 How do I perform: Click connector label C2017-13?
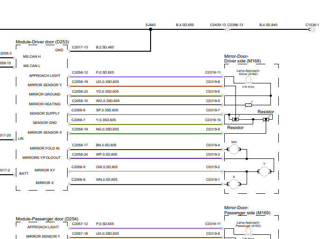[80, 47]
